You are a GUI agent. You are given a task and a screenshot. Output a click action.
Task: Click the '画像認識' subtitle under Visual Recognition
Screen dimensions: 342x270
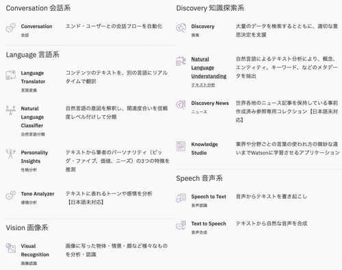(29, 263)
